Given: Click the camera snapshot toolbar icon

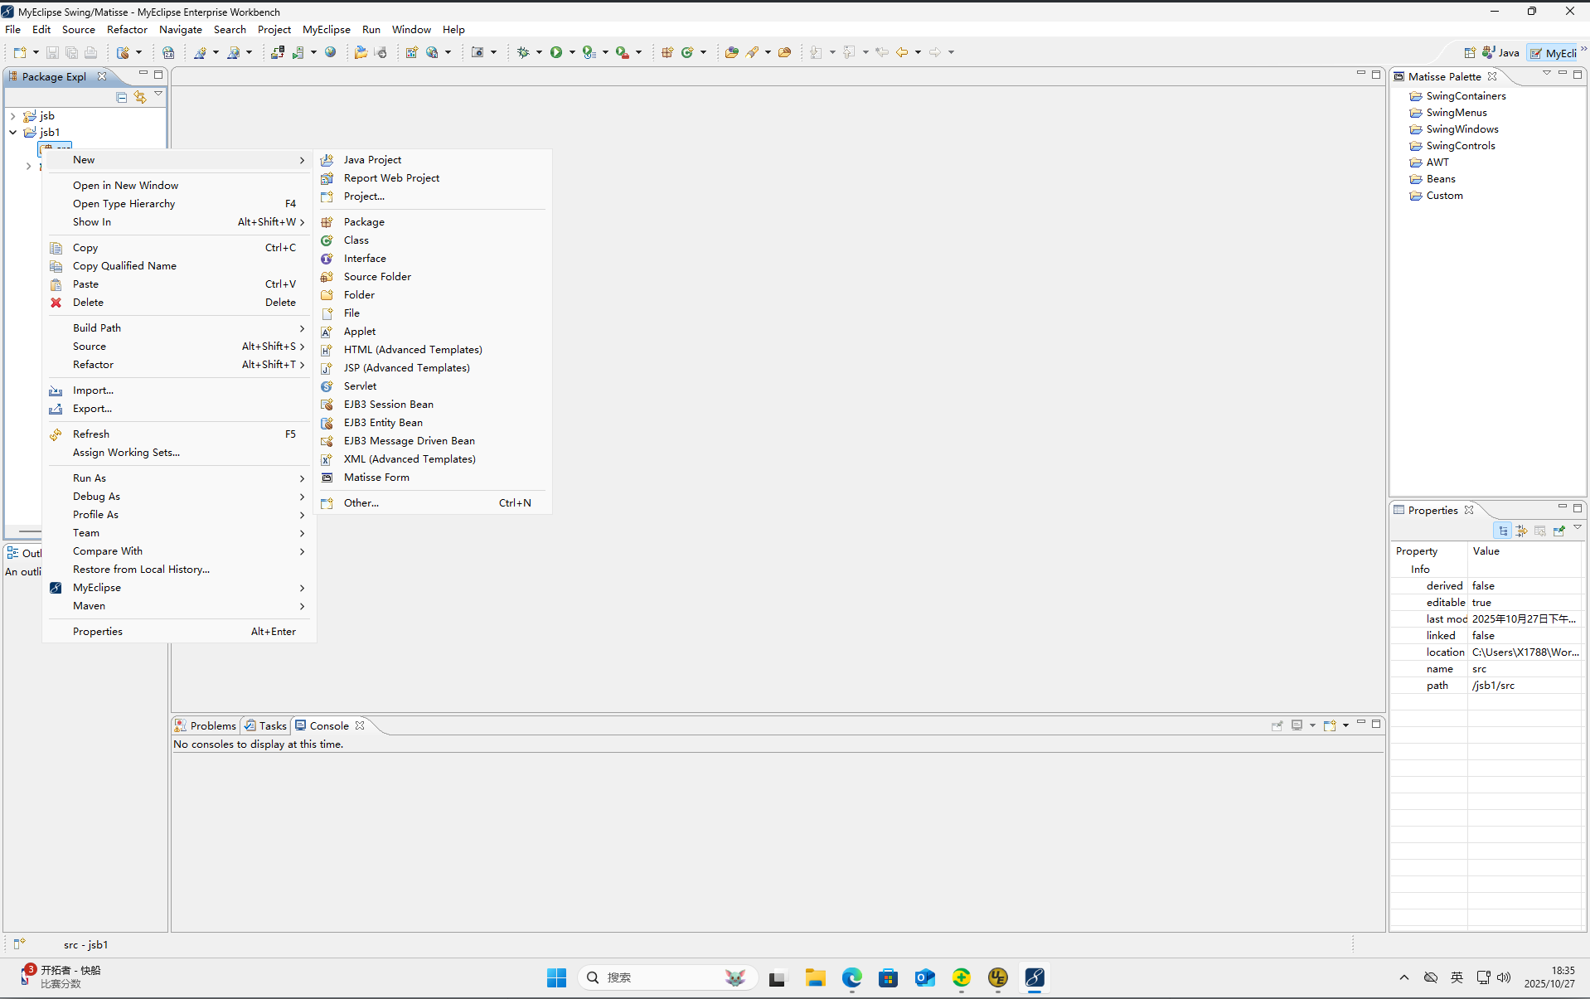Looking at the screenshot, I should [x=477, y=52].
